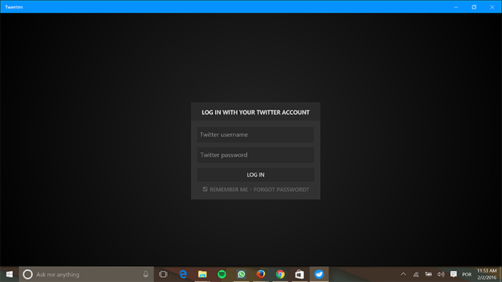Click the Ask me anything search box

coord(86,274)
